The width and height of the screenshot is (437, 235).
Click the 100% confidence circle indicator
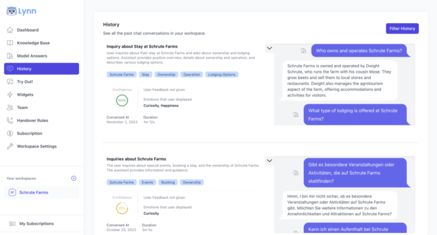[122, 100]
